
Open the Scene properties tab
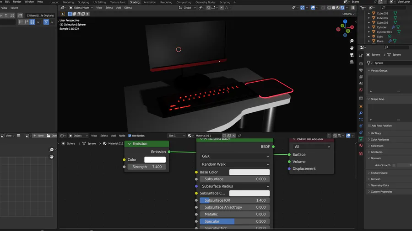click(x=361, y=83)
